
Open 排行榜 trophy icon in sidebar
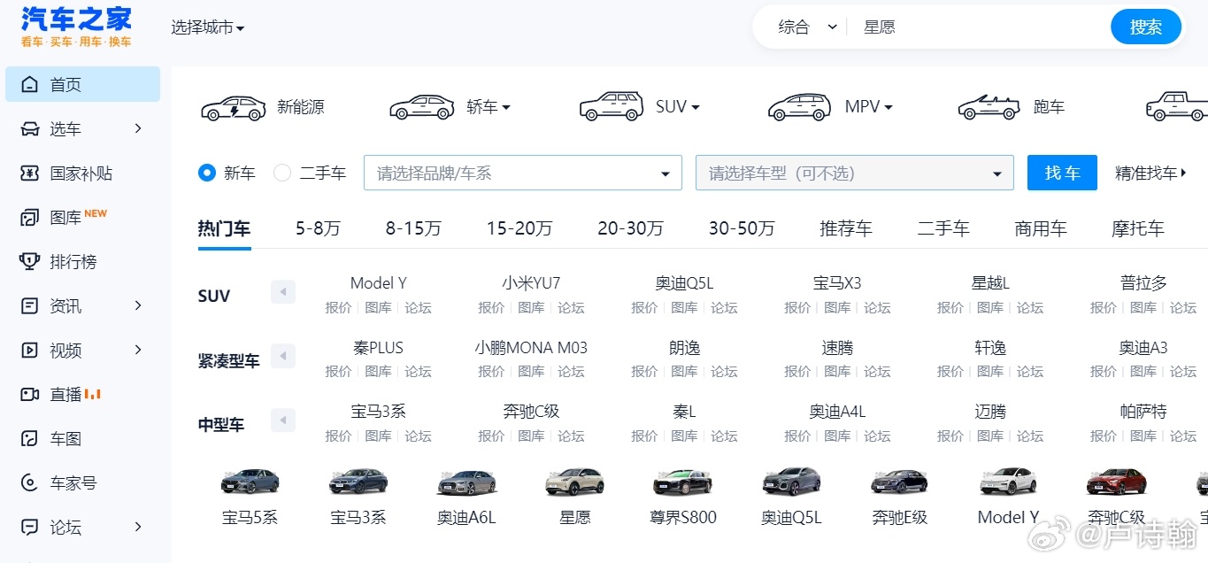coord(30,262)
